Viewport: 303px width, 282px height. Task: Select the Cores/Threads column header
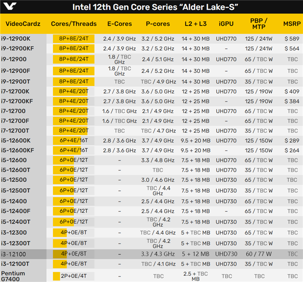(74, 24)
